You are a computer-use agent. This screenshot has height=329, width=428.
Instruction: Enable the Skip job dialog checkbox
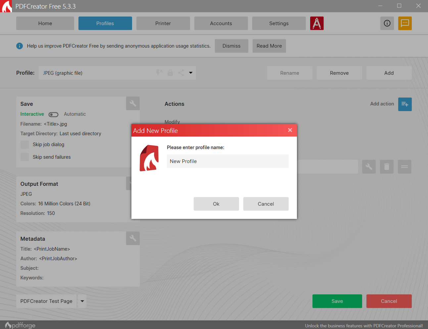(24, 144)
